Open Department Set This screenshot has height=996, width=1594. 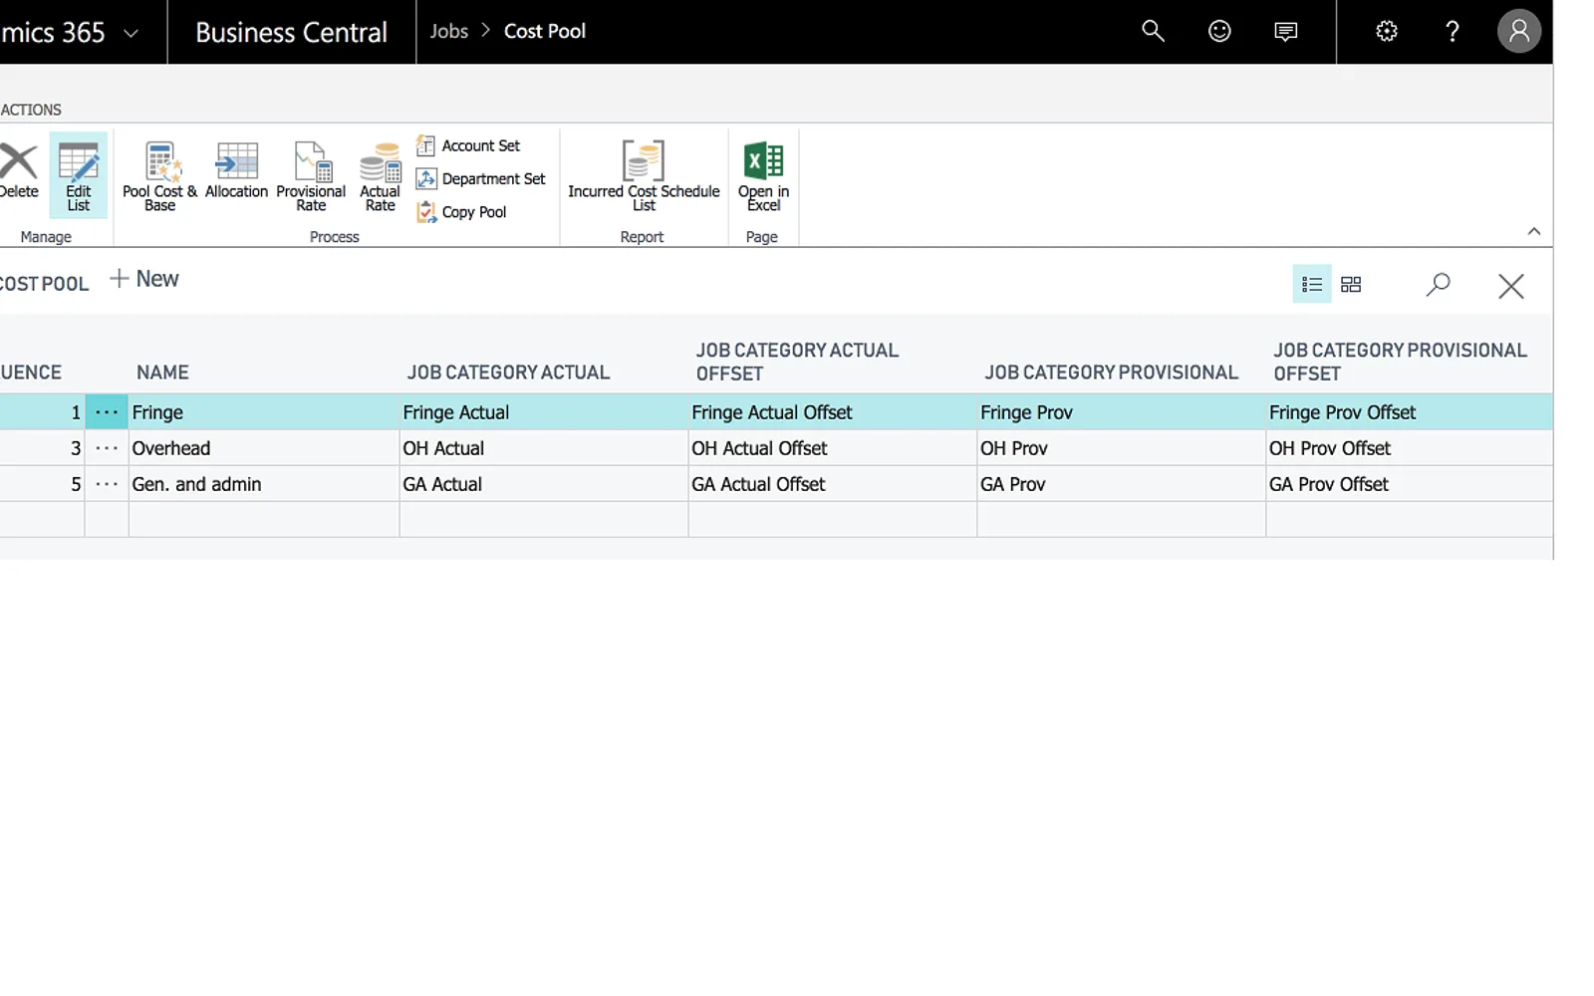[481, 178]
